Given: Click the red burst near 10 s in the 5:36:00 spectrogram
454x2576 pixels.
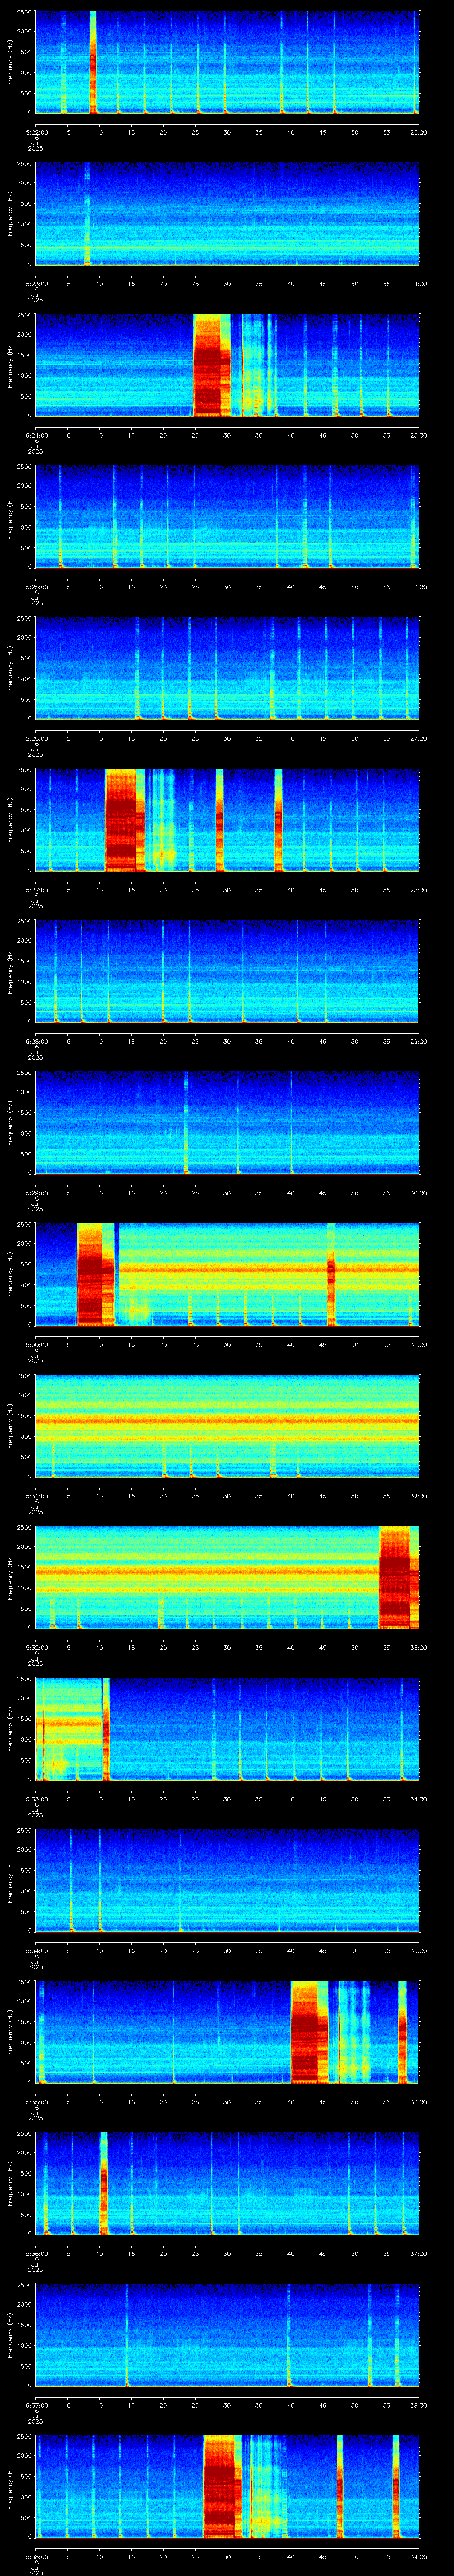Looking at the screenshot, I should [104, 2184].
